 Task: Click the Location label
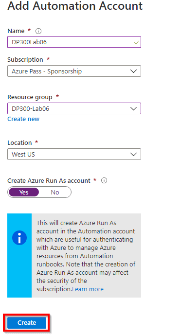tap(19, 143)
